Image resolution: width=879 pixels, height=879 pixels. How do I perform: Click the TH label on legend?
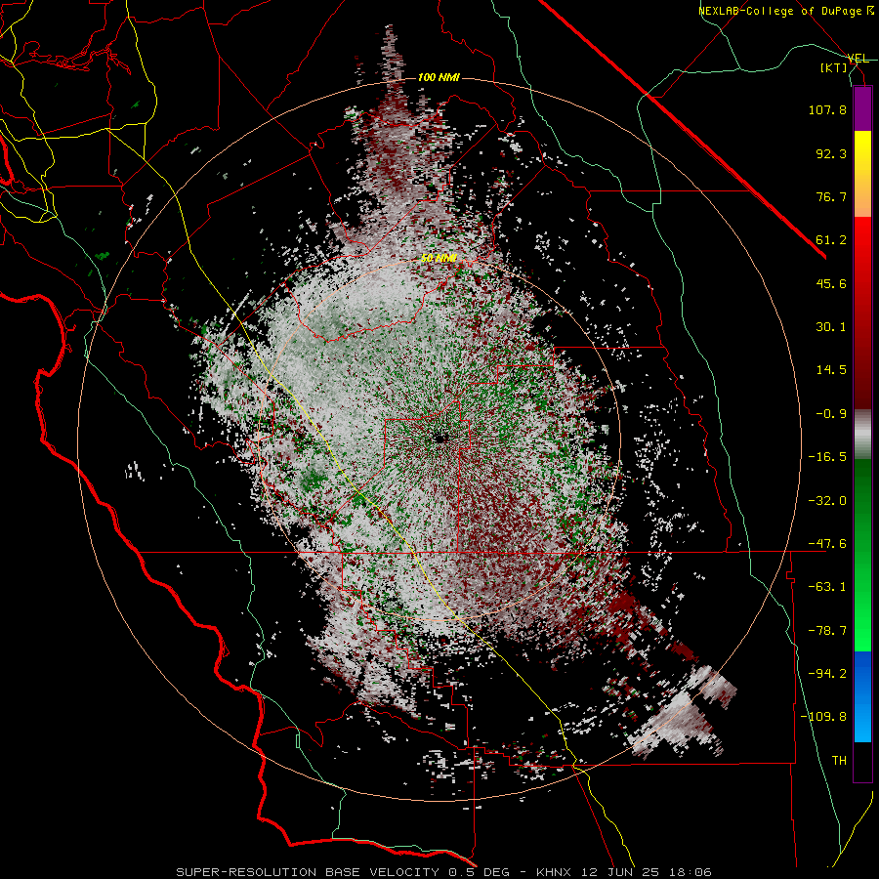click(x=839, y=760)
